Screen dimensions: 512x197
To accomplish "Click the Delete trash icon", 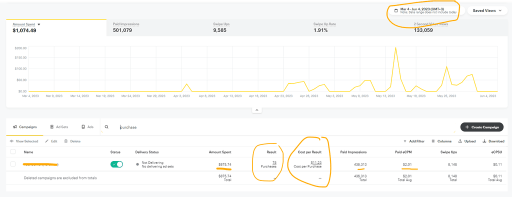I will pyautogui.click(x=66, y=141).
